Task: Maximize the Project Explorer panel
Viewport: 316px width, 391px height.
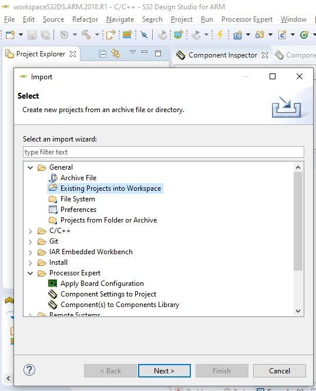Action: point(158,53)
